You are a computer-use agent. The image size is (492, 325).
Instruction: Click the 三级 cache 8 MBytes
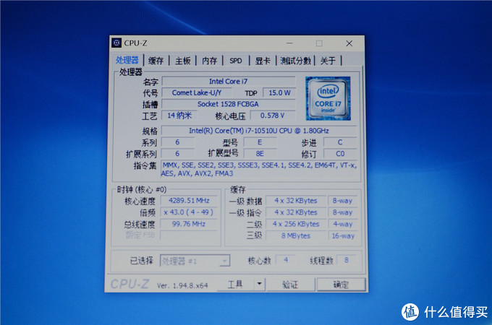coord(296,235)
